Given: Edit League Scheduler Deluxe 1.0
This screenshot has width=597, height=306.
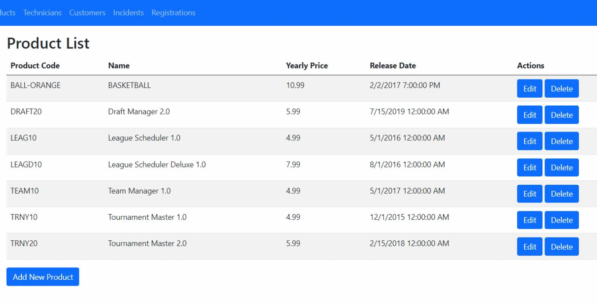Looking at the screenshot, I should coord(529,167).
